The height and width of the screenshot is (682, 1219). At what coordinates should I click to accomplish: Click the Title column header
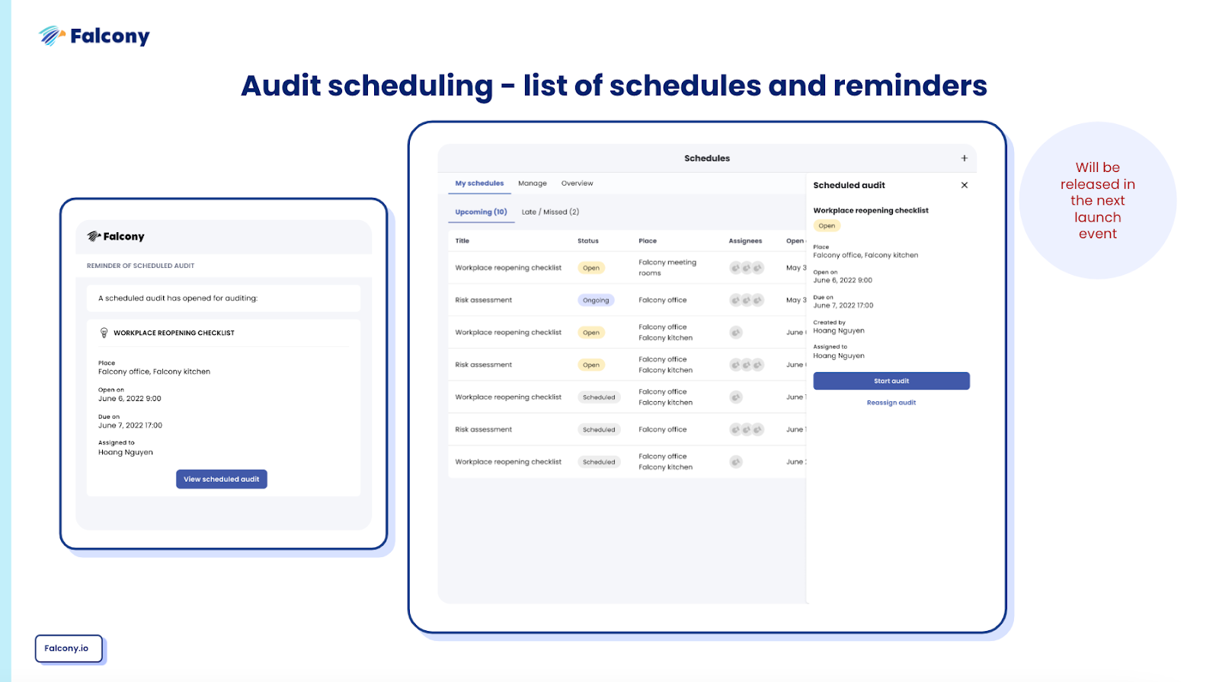pyautogui.click(x=462, y=241)
